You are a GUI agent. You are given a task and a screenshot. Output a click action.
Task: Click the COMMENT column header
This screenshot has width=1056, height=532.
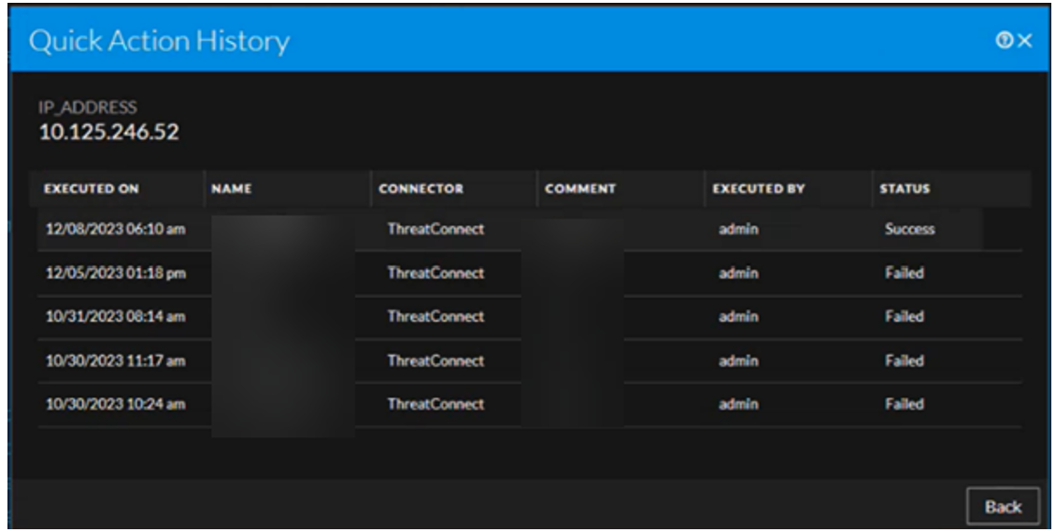click(x=579, y=189)
